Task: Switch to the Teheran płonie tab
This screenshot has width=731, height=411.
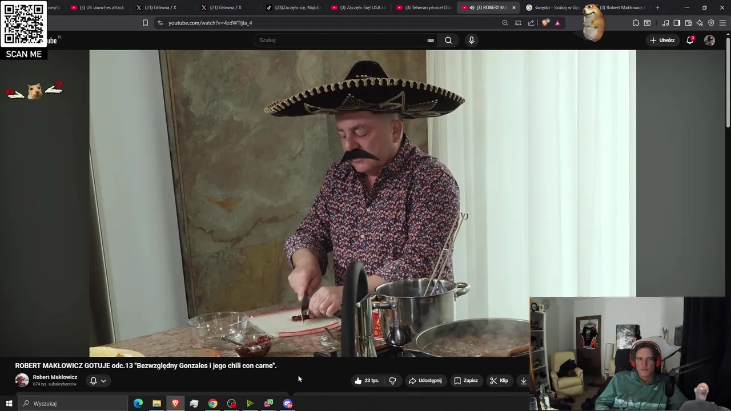Action: (x=424, y=7)
